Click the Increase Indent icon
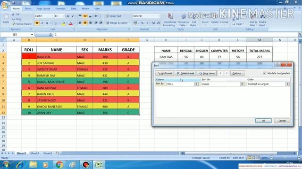Image resolution: width=302 pixels, height=169 pixels. click(x=101, y=23)
